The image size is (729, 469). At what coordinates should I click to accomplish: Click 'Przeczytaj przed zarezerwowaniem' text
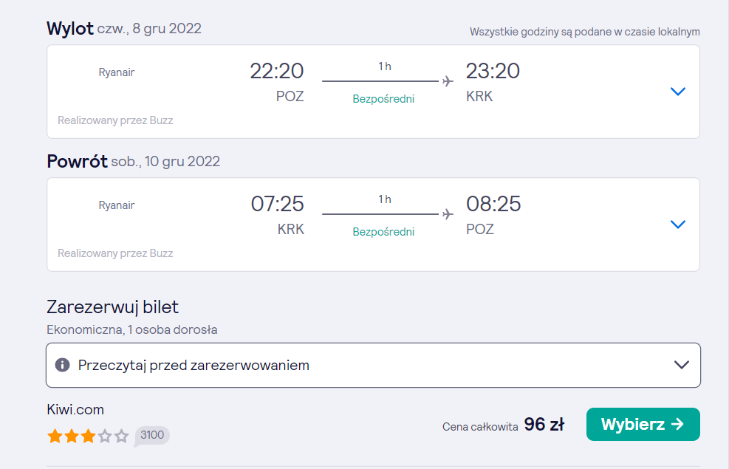coord(194,366)
